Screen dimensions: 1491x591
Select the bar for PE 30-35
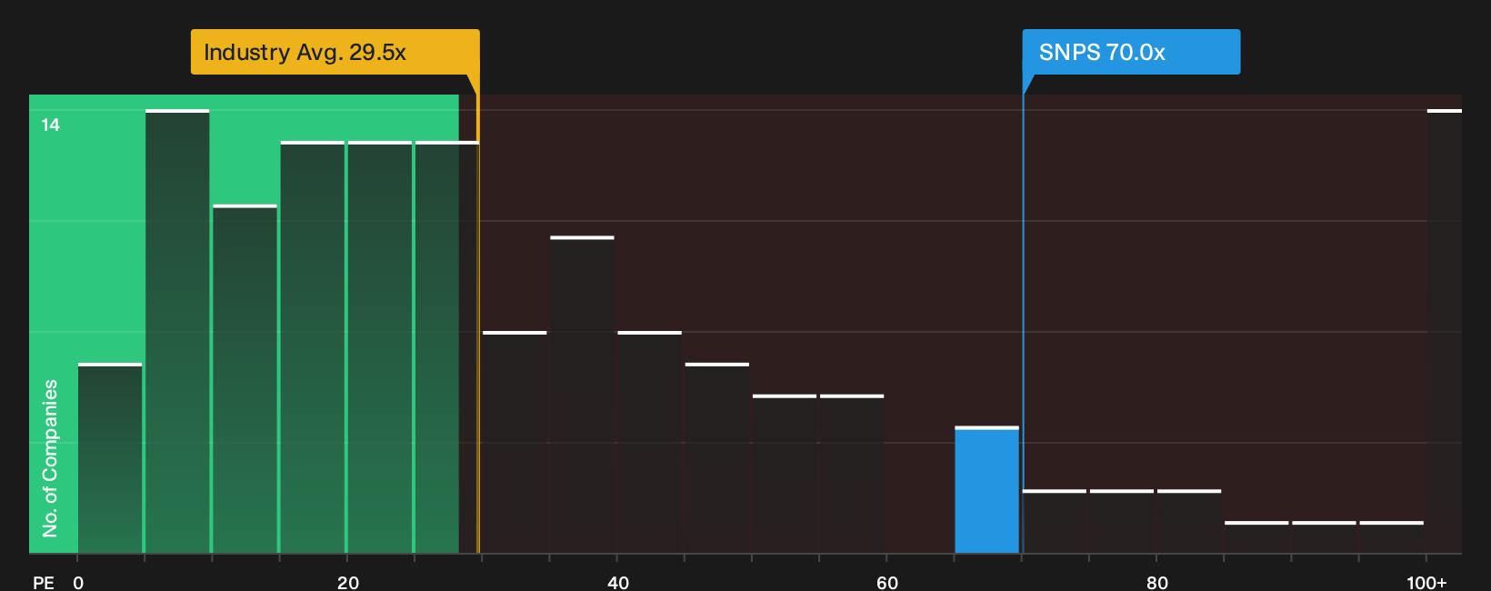[x=515, y=443]
